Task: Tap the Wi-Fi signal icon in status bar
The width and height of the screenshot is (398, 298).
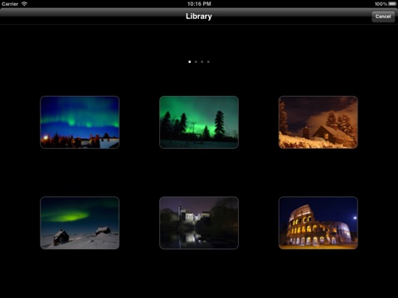Action: (24, 3)
